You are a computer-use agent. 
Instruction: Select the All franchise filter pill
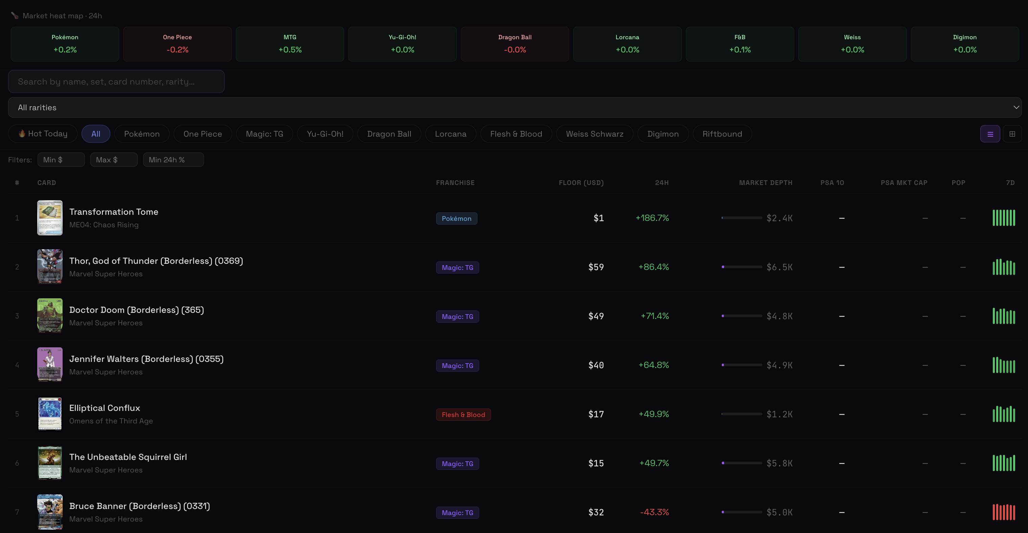[96, 134]
